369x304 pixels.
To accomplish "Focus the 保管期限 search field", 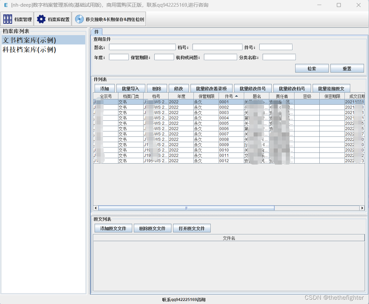I will coord(164,57).
